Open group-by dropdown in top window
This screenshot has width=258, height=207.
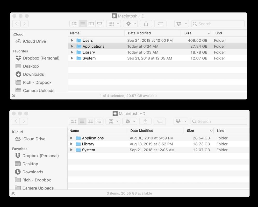pyautogui.click(x=114, y=24)
